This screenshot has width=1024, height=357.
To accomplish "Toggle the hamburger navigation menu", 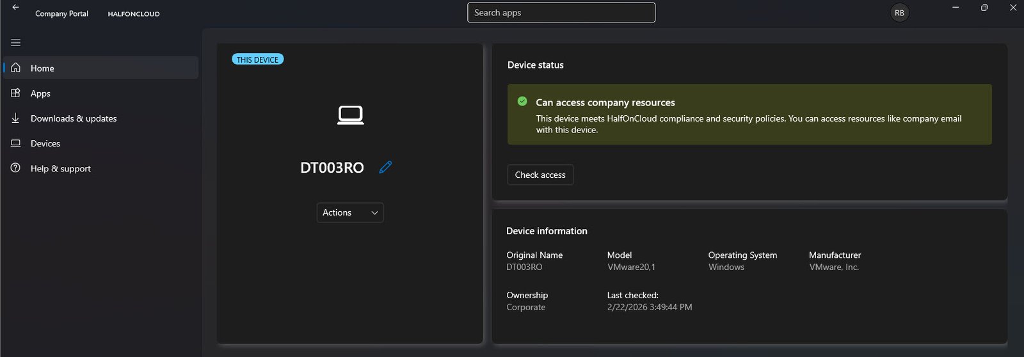I will 16,43.
